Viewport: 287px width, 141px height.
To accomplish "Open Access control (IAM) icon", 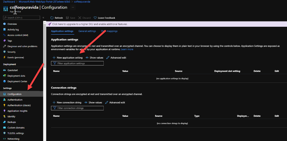I will tap(4, 35).
